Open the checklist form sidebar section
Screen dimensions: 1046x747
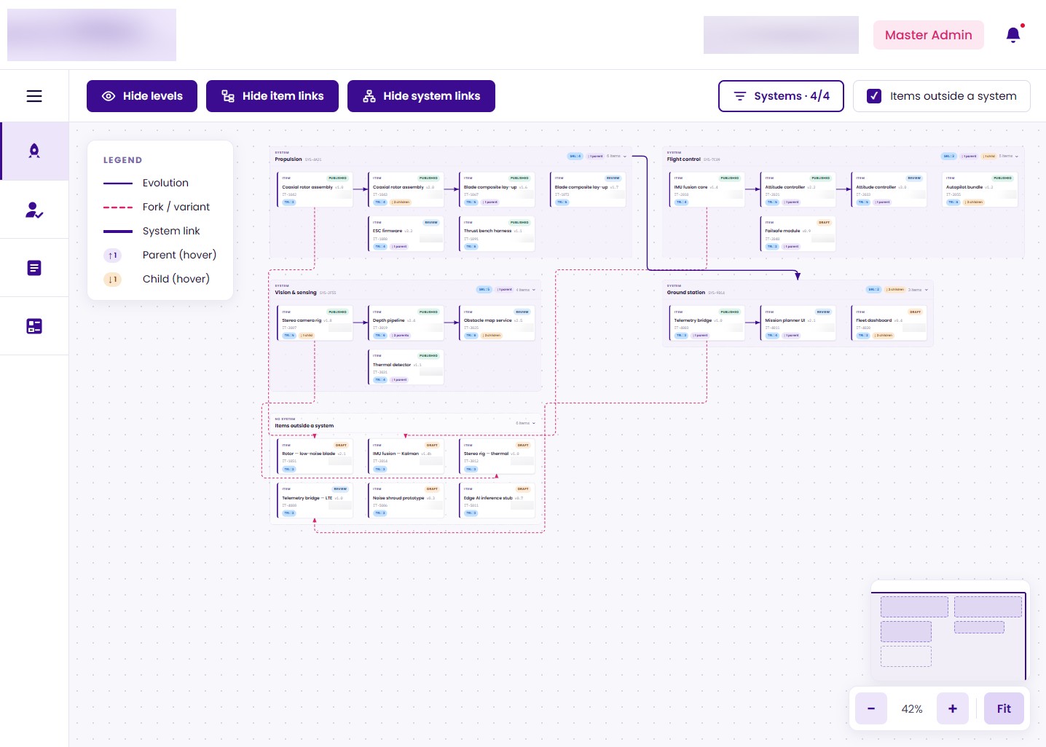click(34, 326)
